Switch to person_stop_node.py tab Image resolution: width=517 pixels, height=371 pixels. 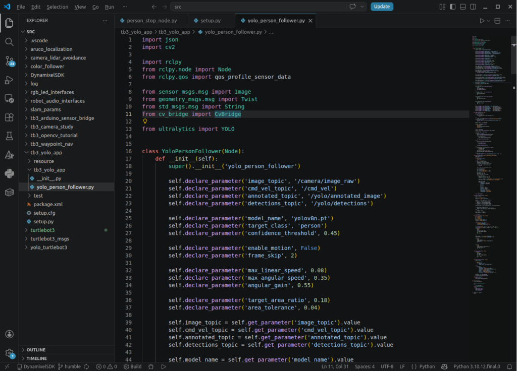[151, 20]
